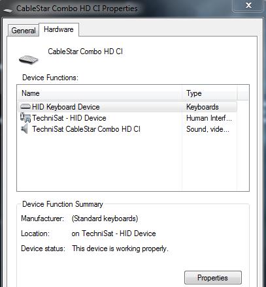Click the CableStar Combo HD CI device heading

(x=85, y=52)
